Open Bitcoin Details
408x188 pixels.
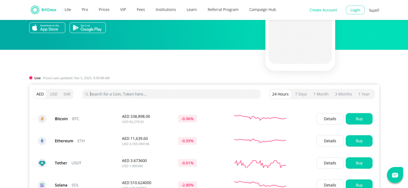[330, 119]
